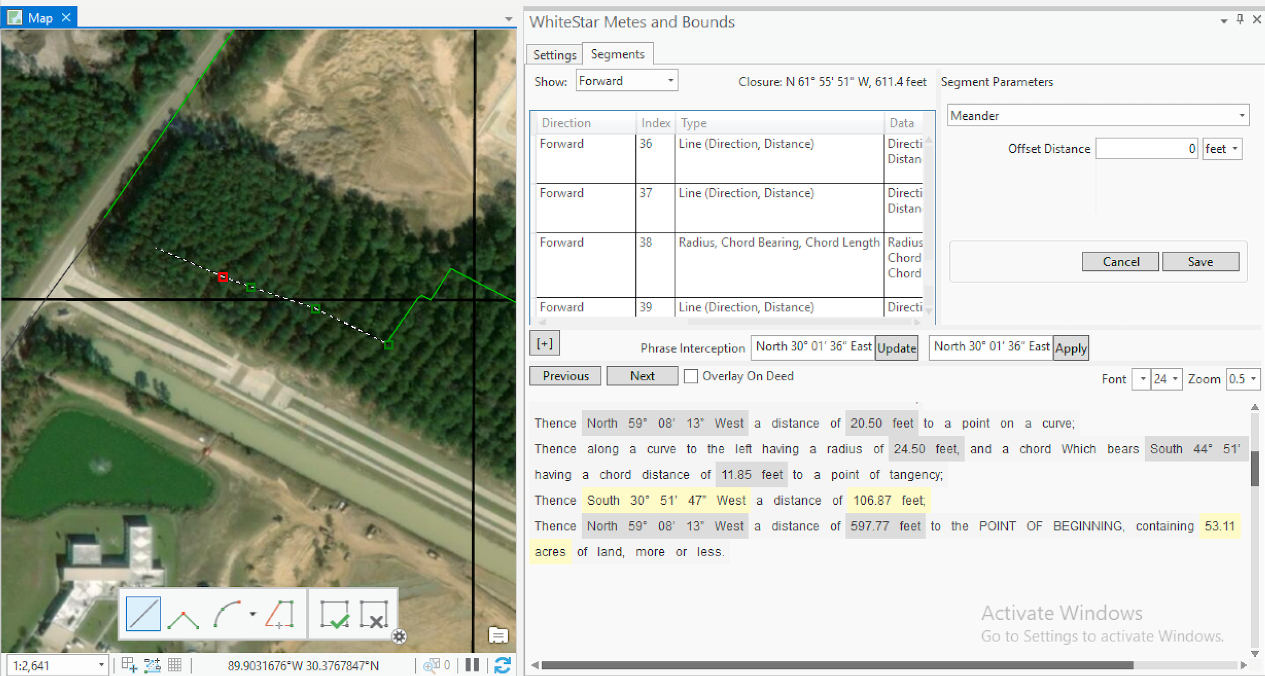Click the Save button
The width and height of the screenshot is (1265, 676).
point(1200,262)
